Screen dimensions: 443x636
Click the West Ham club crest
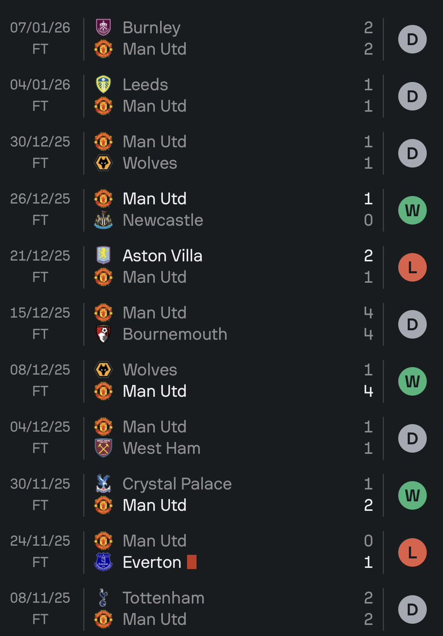(x=103, y=448)
